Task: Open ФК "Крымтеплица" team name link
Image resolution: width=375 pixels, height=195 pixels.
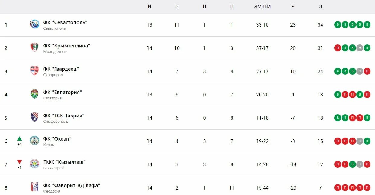Action: pos(67,46)
